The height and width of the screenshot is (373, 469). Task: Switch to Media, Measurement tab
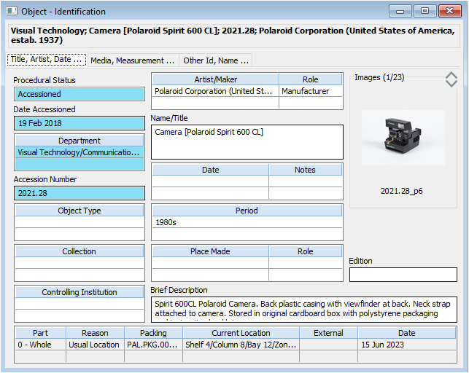[x=133, y=60]
